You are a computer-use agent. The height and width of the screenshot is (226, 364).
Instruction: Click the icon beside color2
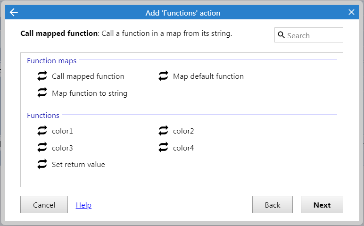[163, 131]
